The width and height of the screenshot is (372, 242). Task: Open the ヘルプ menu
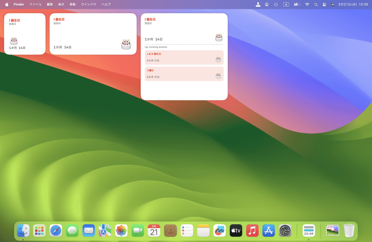(x=106, y=5)
